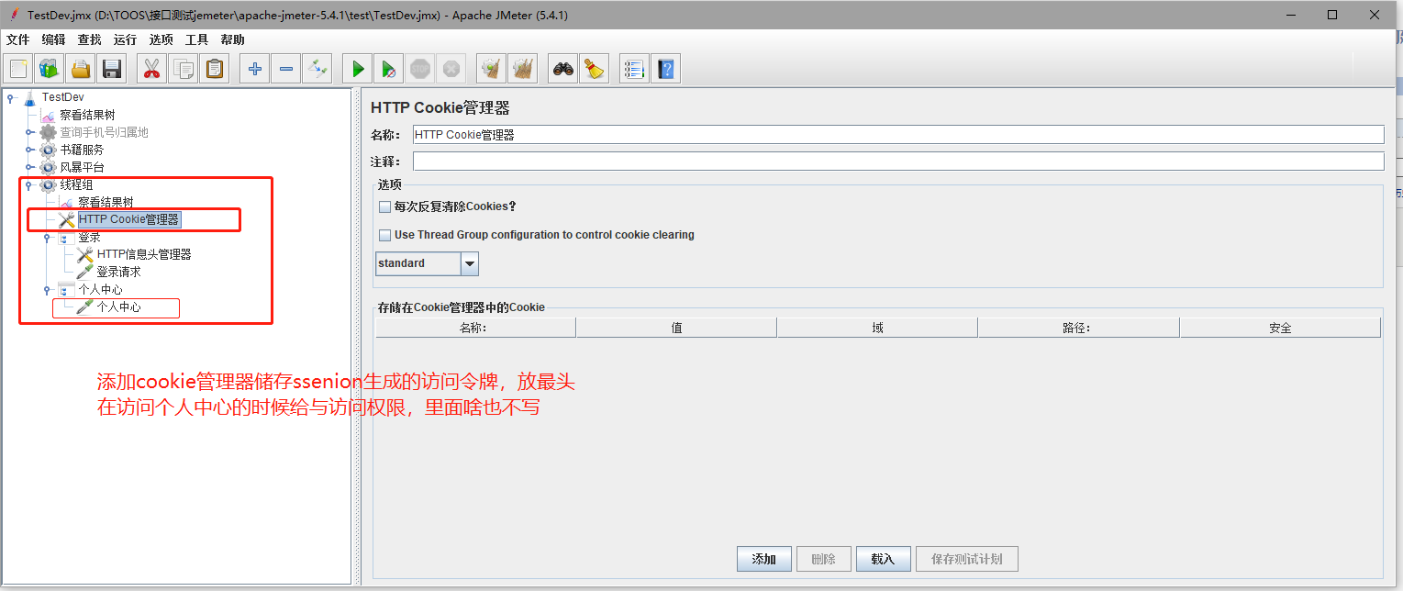Click the 保存测试计划 button
Viewport: 1403px width, 591px height.
coord(966,559)
